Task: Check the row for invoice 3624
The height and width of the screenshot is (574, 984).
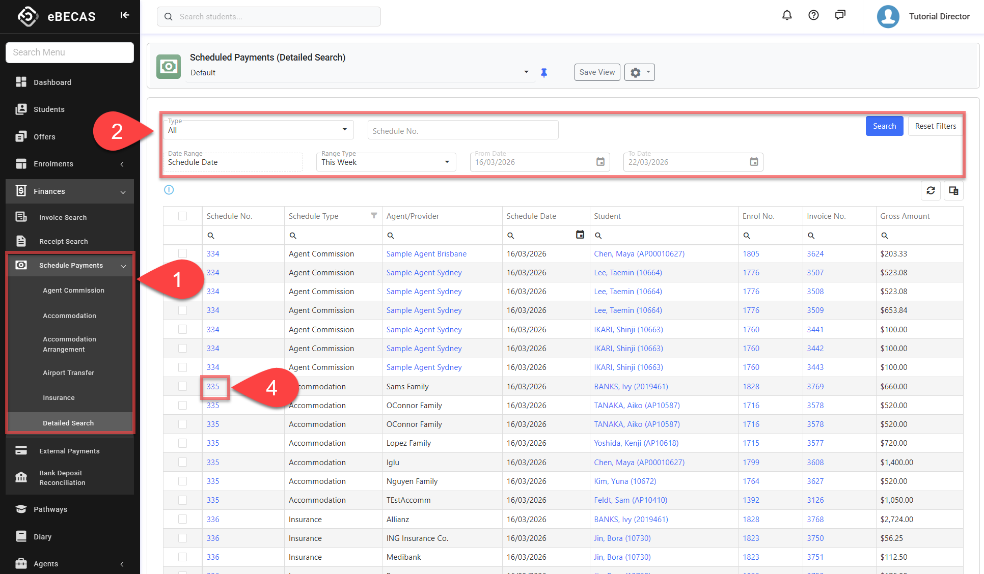Action: 182,253
